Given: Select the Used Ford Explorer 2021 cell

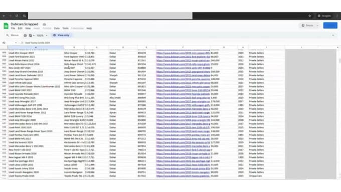Looking at the screenshot, I should point(36,57).
